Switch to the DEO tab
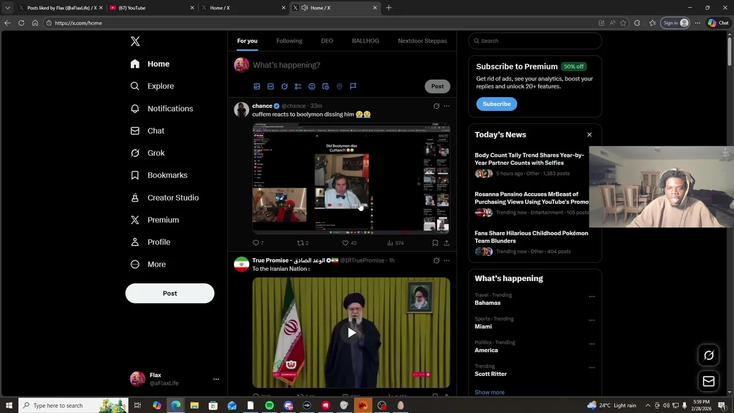Screen dimensions: 734x413 (327, 41)
